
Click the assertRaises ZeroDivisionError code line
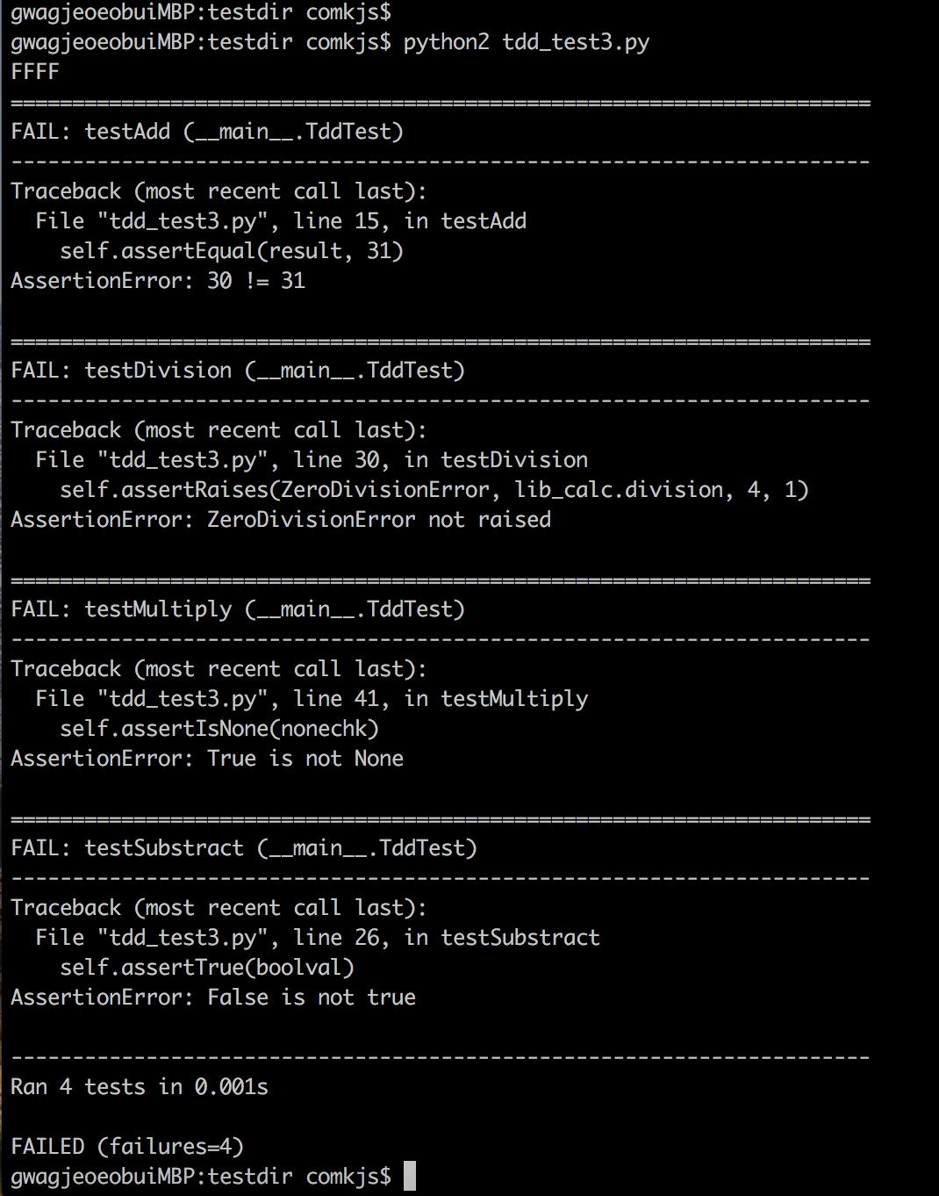click(x=434, y=490)
